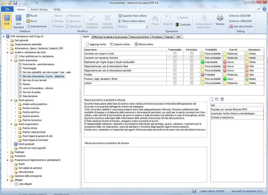Expand the Rischio incendio tree node
The image size is (268, 195).
coord(15,108)
